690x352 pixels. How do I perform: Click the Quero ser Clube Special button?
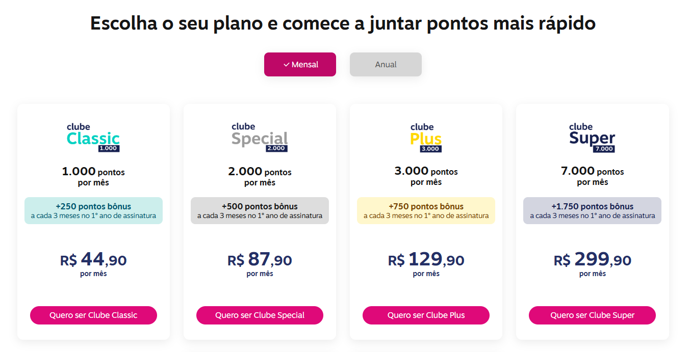pyautogui.click(x=260, y=315)
